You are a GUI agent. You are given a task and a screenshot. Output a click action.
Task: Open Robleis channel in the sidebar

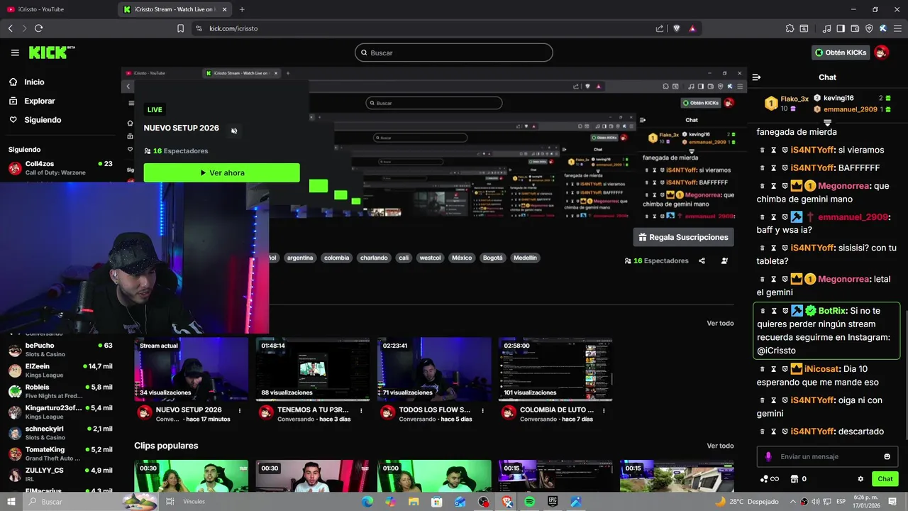click(60, 391)
